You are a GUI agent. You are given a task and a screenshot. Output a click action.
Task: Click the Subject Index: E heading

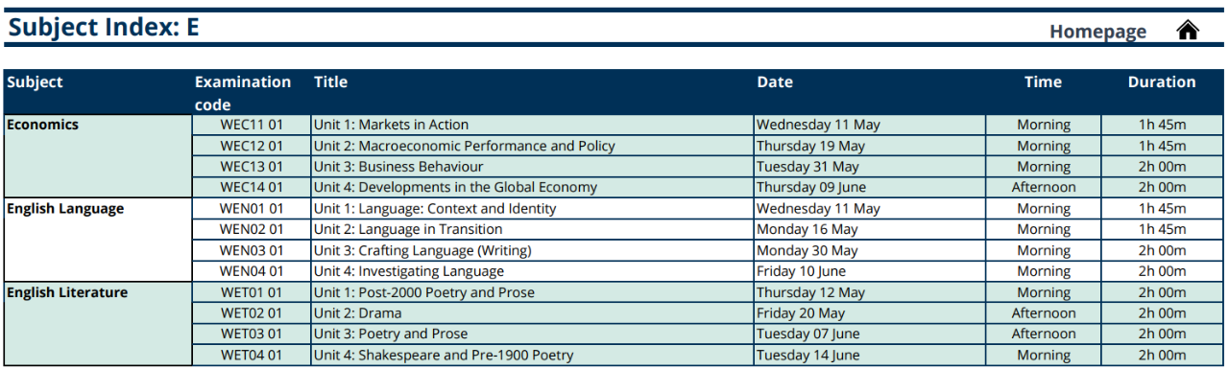click(x=104, y=28)
